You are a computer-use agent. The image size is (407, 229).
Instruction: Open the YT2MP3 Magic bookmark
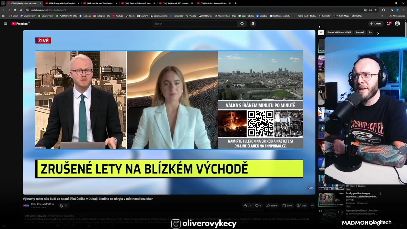click(341, 16)
